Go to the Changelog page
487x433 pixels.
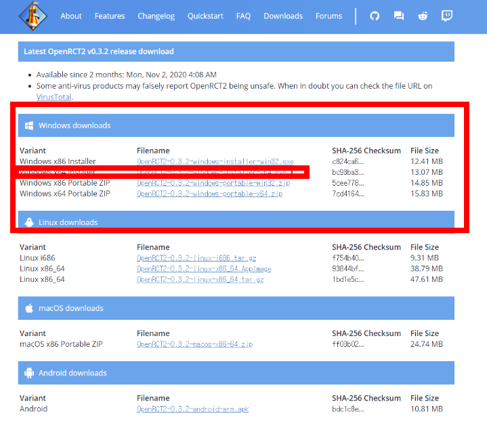point(156,16)
